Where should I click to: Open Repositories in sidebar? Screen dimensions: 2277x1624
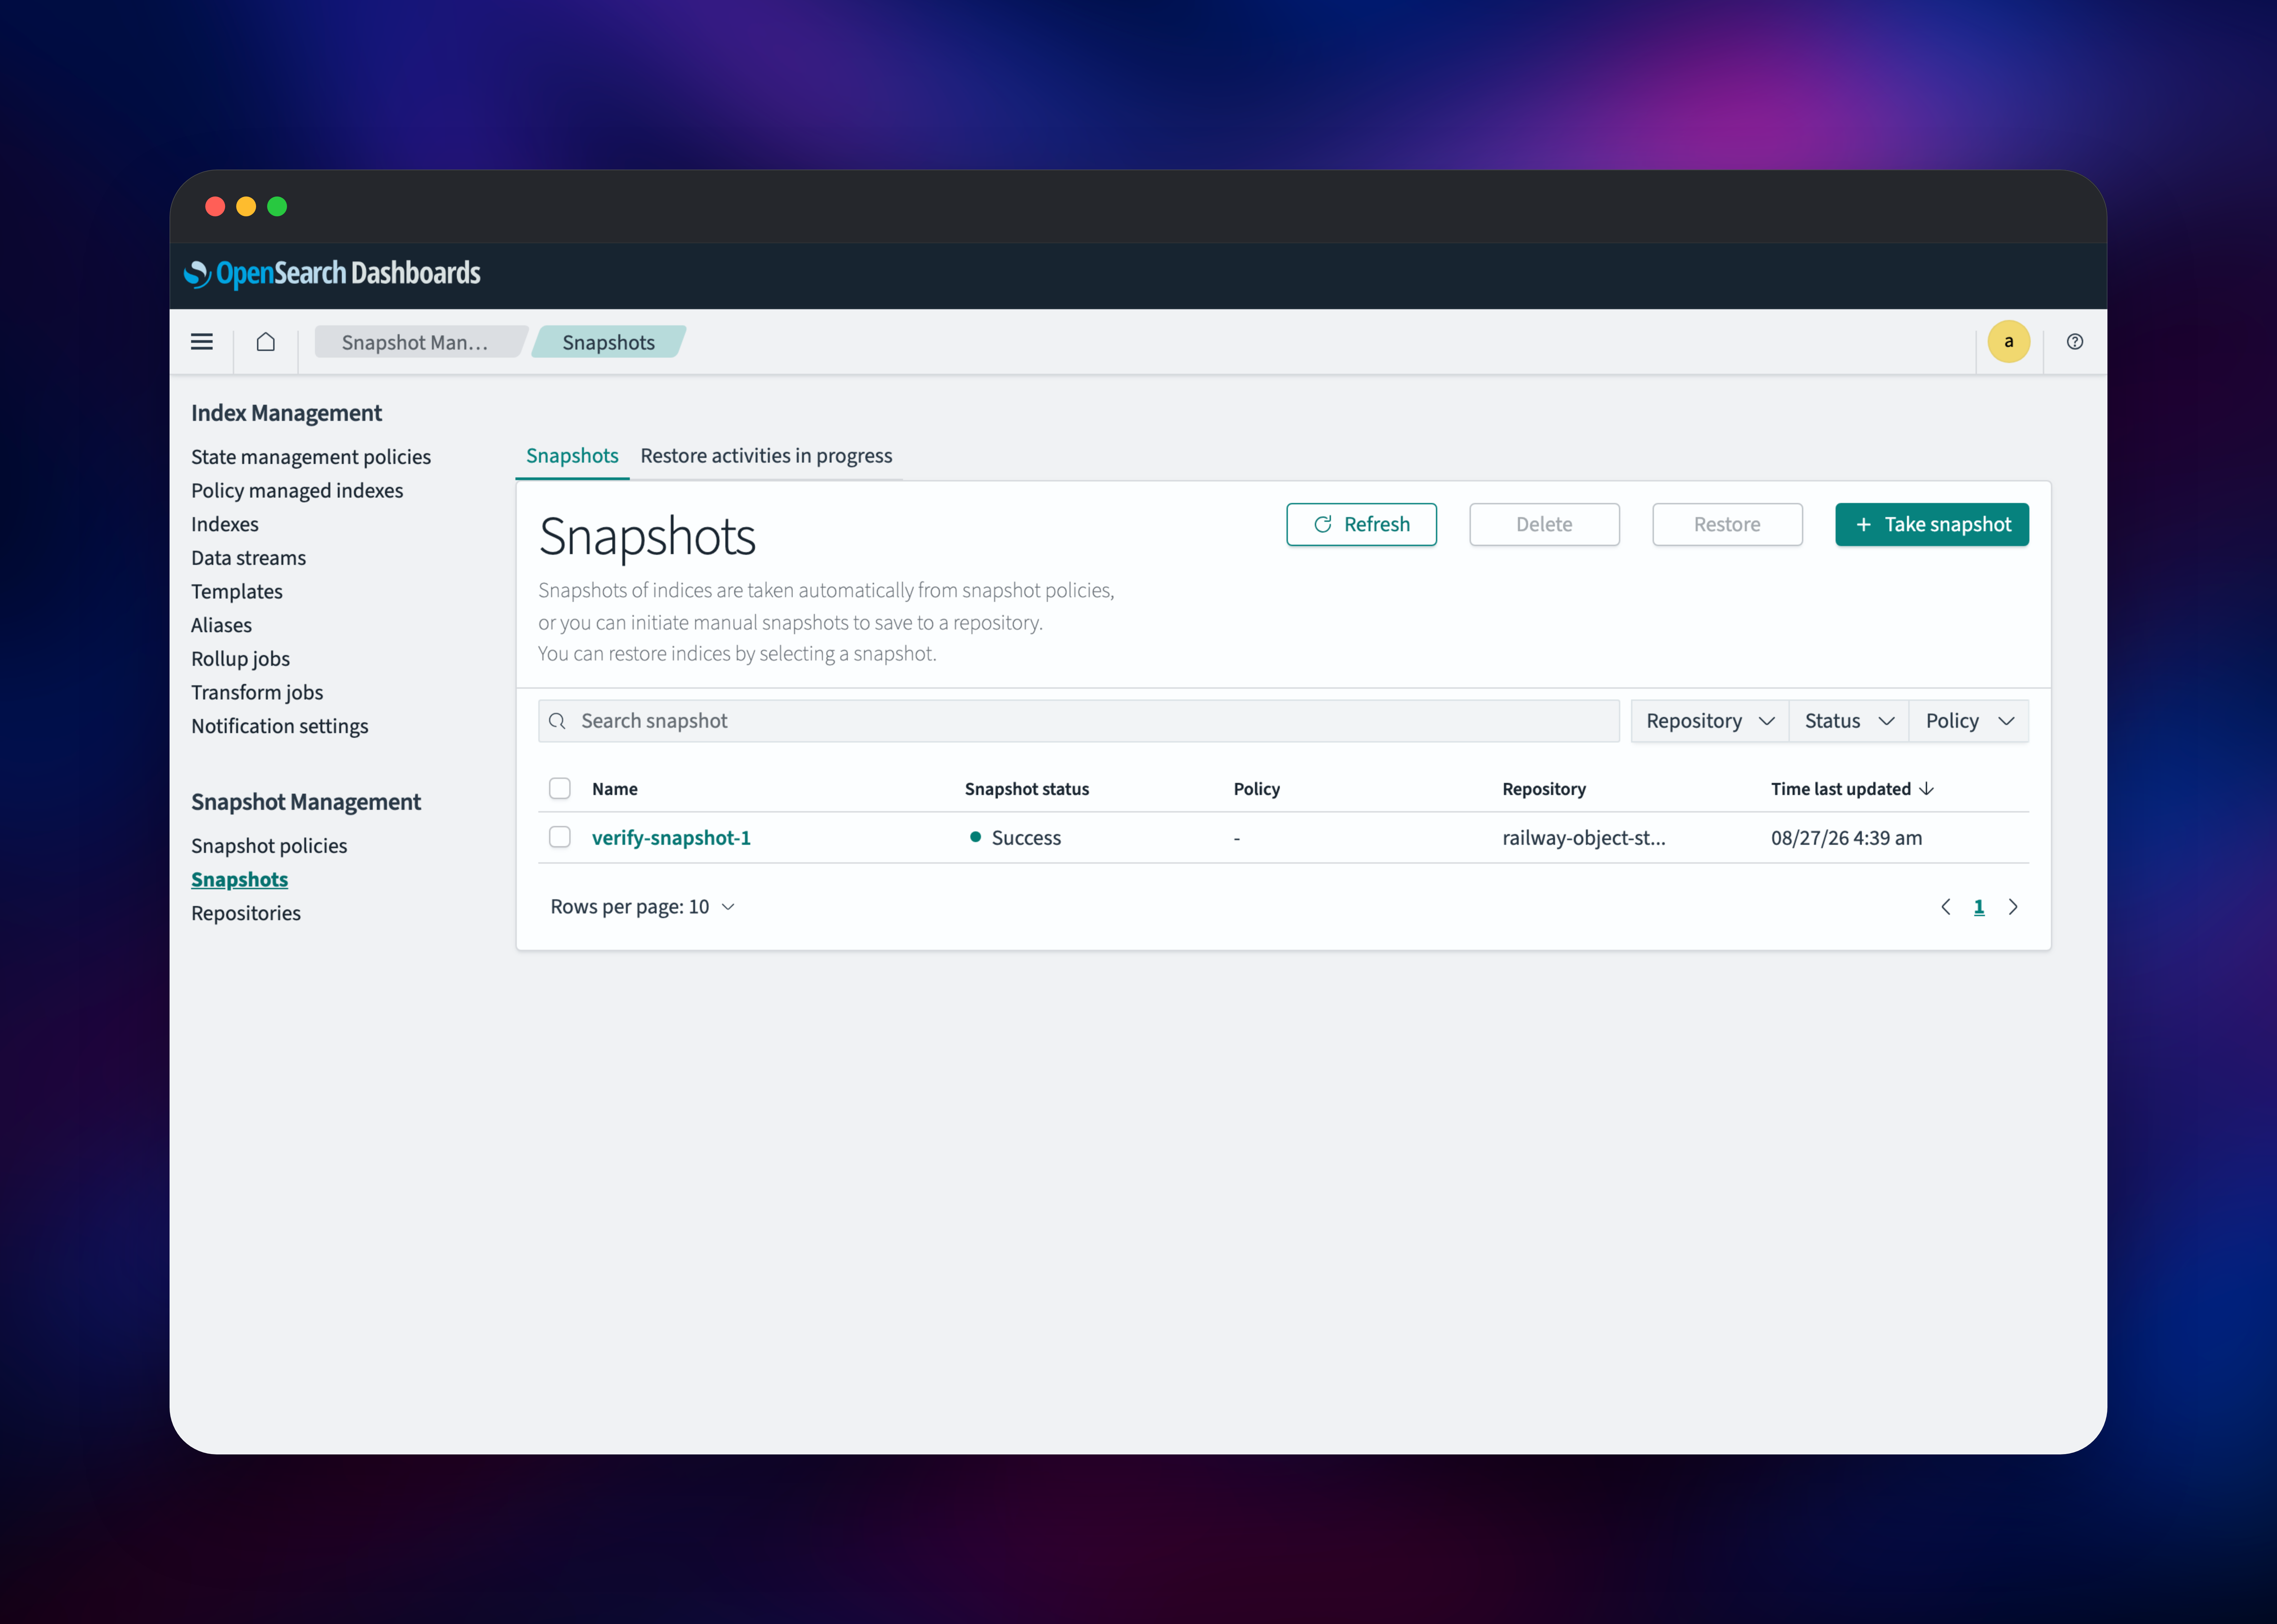[x=246, y=913]
